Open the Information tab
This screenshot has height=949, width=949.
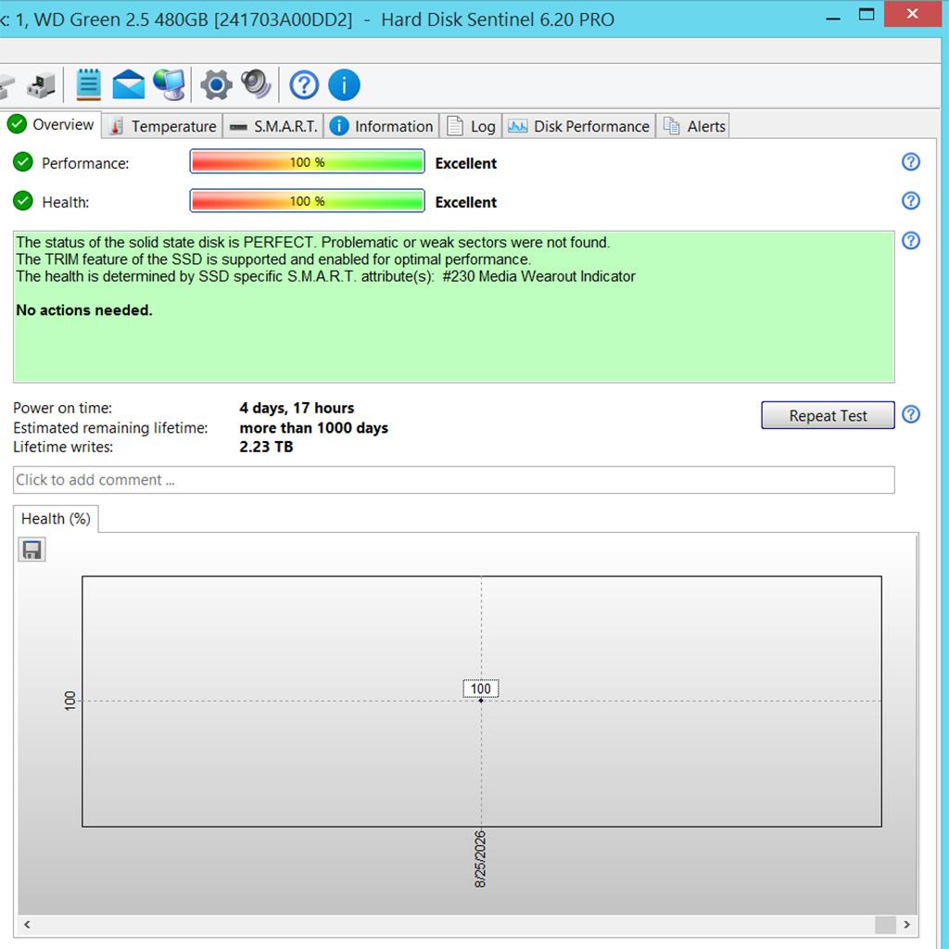pyautogui.click(x=382, y=126)
